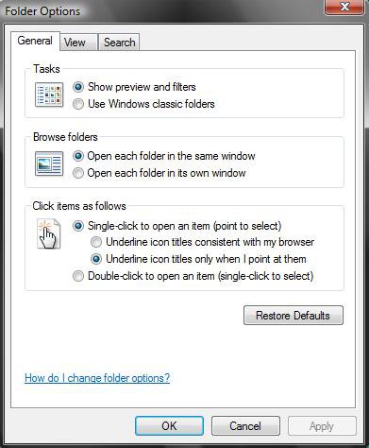Confirm with the OK button
This screenshot has width=369, height=448.
[x=169, y=426]
